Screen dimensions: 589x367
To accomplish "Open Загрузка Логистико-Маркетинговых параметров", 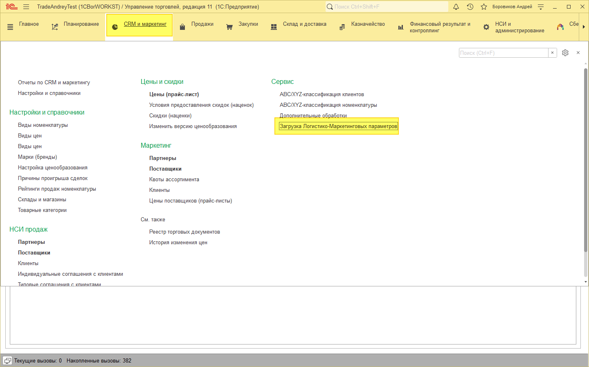I will click(338, 126).
